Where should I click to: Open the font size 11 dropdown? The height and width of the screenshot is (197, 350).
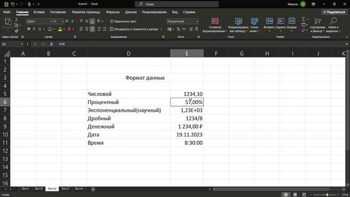pos(62,21)
